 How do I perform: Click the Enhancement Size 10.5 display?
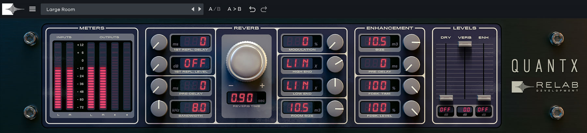click(x=380, y=41)
